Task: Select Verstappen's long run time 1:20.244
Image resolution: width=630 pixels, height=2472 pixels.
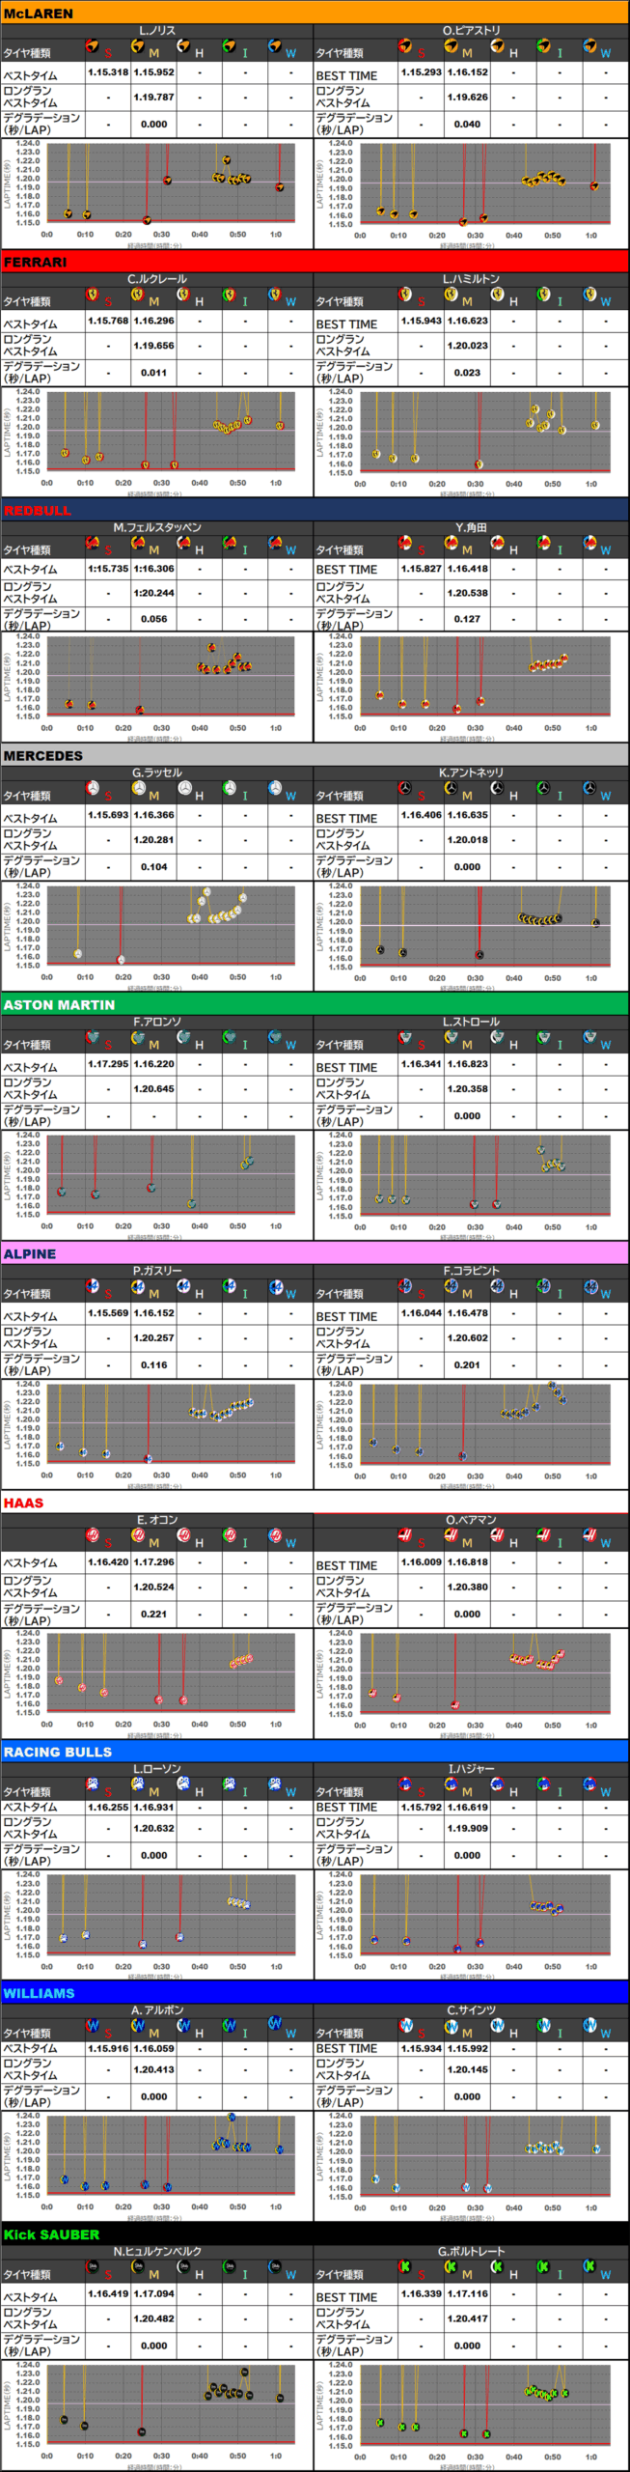Action: 154,593
